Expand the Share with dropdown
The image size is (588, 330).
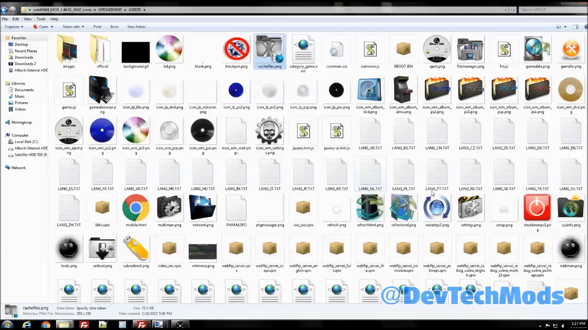pos(73,27)
